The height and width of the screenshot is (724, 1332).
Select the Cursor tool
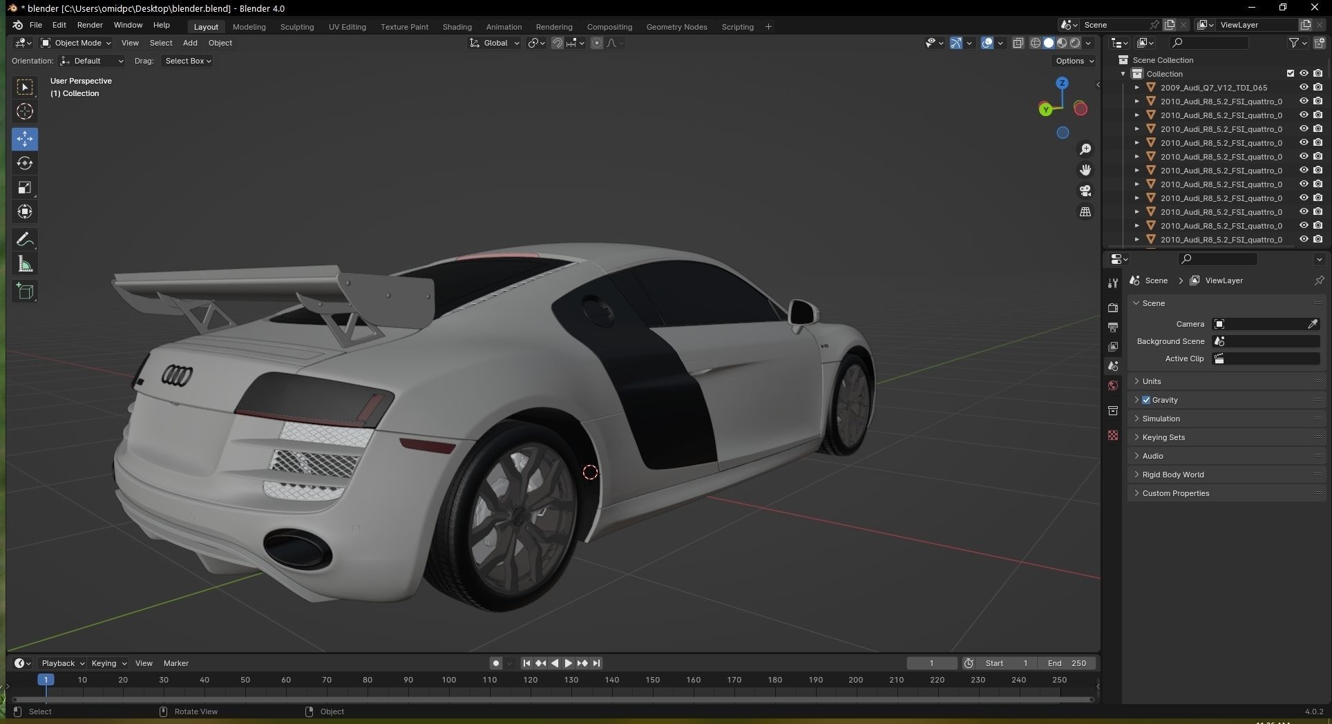click(x=25, y=111)
